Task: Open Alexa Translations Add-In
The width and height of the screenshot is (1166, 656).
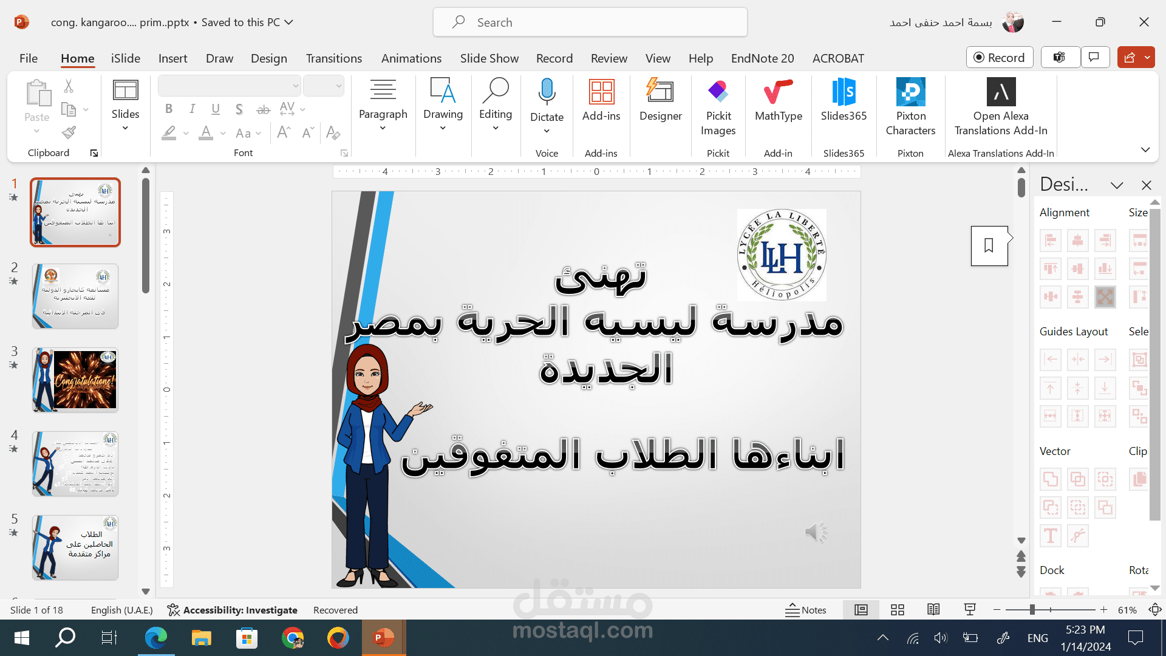Action: pos(1001,108)
